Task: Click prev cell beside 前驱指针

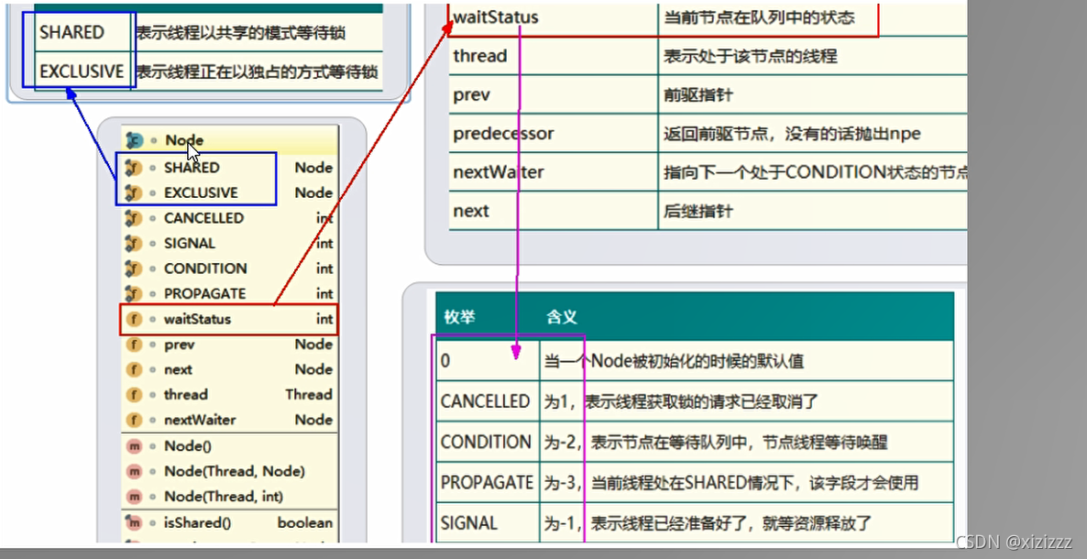Action: click(x=554, y=94)
